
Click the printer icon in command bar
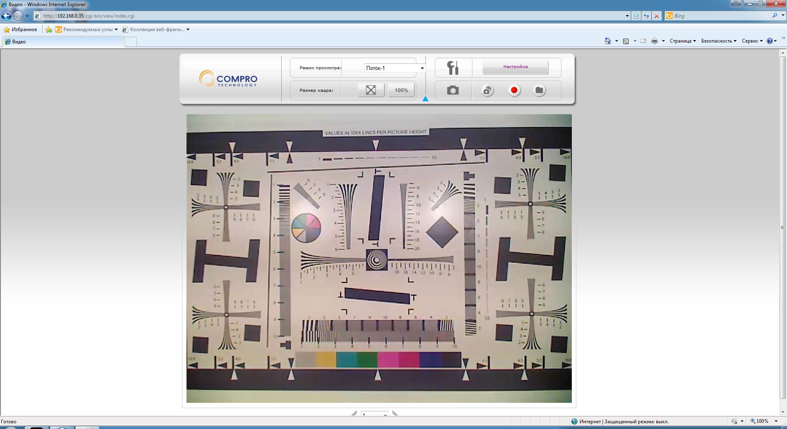[x=654, y=41]
